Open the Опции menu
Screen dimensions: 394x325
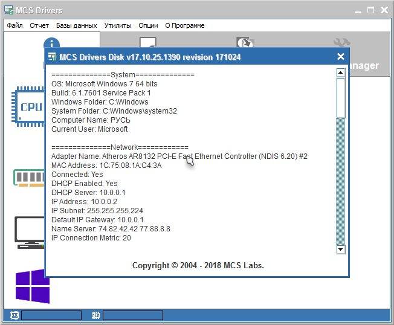[148, 25]
